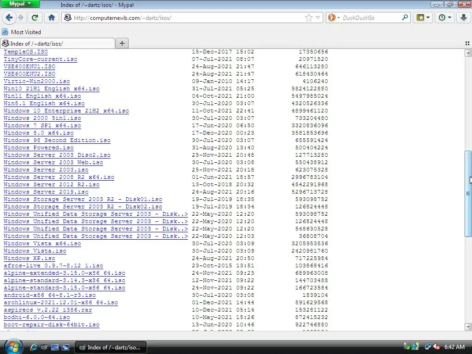Open Windows Server 2008 R2 x64.iso link

(59, 177)
